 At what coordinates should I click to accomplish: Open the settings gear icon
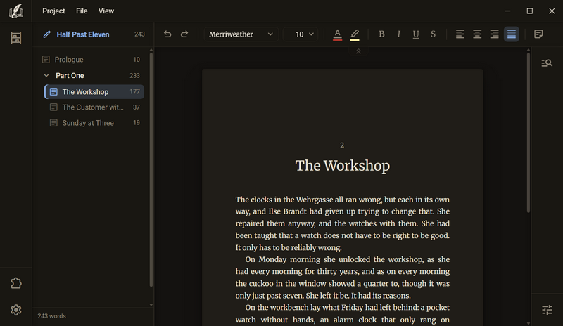pyautogui.click(x=15, y=310)
